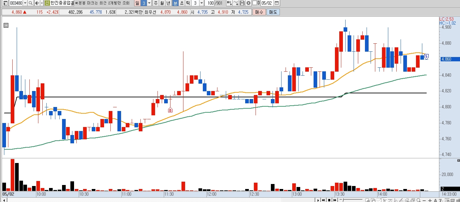
Task: Expand the dropdown after the highlighted 3
Action: 149,3
